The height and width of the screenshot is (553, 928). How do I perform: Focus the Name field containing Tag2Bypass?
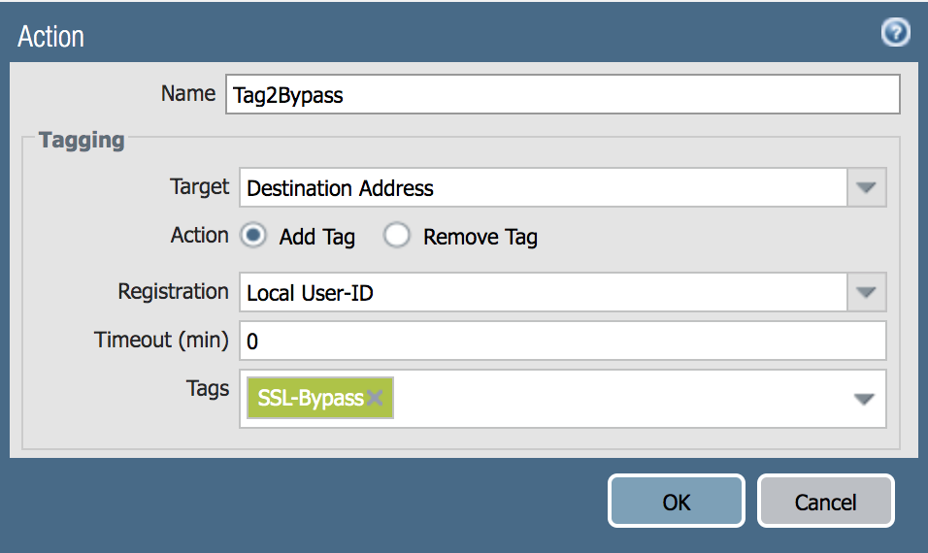point(562,94)
